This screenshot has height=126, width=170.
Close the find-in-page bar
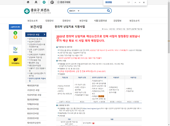[144, 2]
